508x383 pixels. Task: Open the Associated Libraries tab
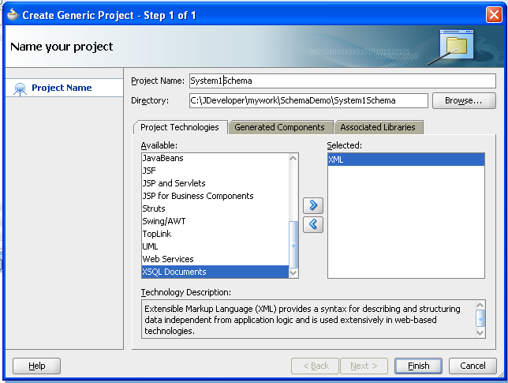click(x=378, y=127)
